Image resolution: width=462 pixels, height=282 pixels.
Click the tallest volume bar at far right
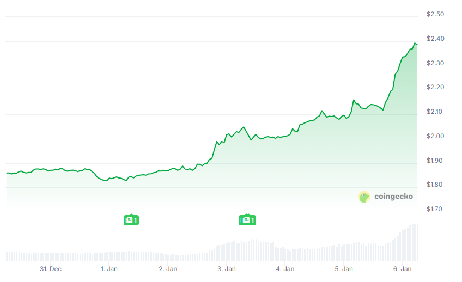click(417, 242)
